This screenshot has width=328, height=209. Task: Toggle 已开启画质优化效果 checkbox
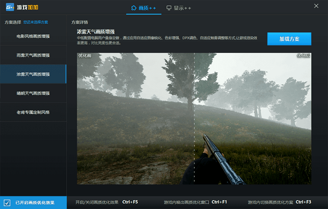[x=7, y=202]
